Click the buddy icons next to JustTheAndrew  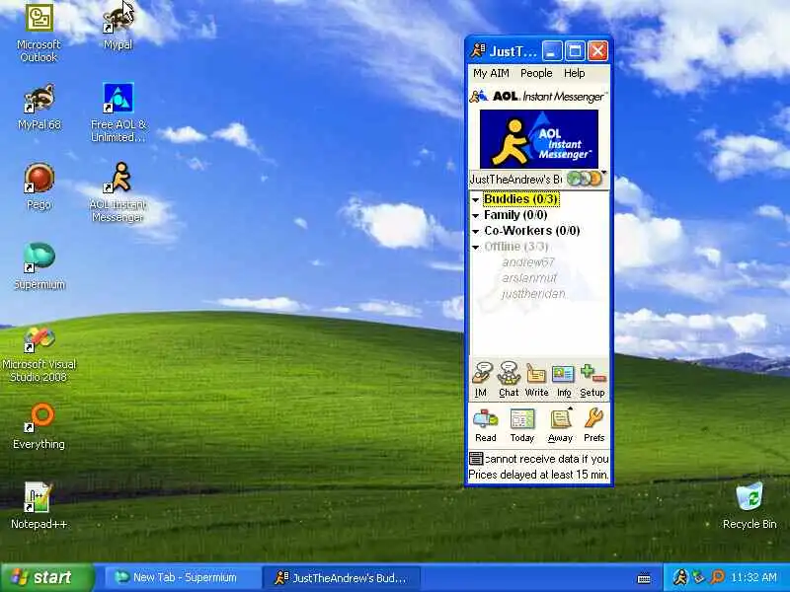(584, 179)
